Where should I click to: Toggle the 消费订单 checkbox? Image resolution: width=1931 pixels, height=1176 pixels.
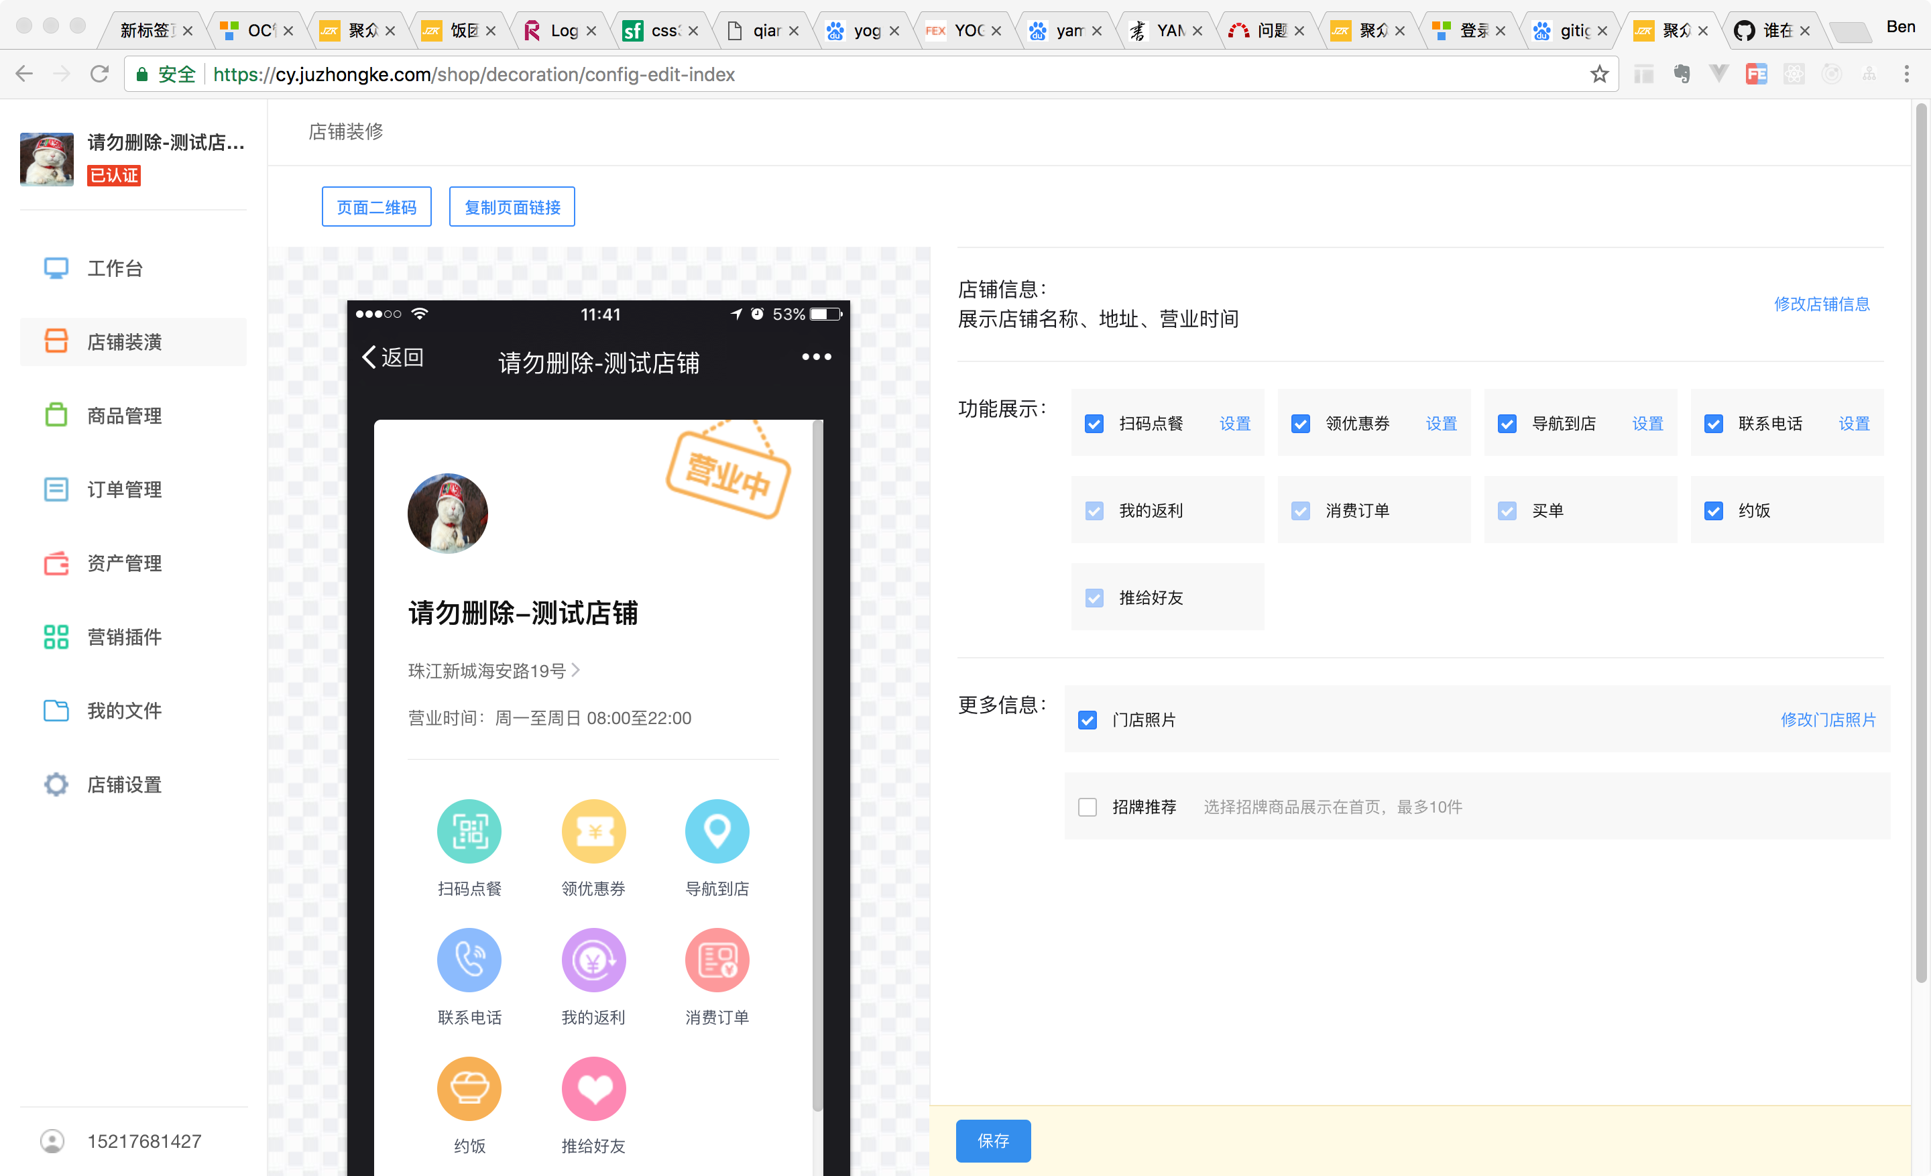(1300, 511)
